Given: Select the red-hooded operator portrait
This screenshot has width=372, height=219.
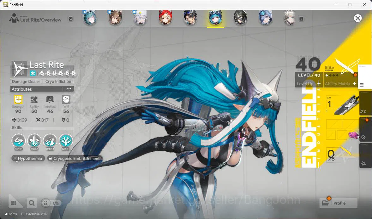Looking at the screenshot, I should click(165, 18).
